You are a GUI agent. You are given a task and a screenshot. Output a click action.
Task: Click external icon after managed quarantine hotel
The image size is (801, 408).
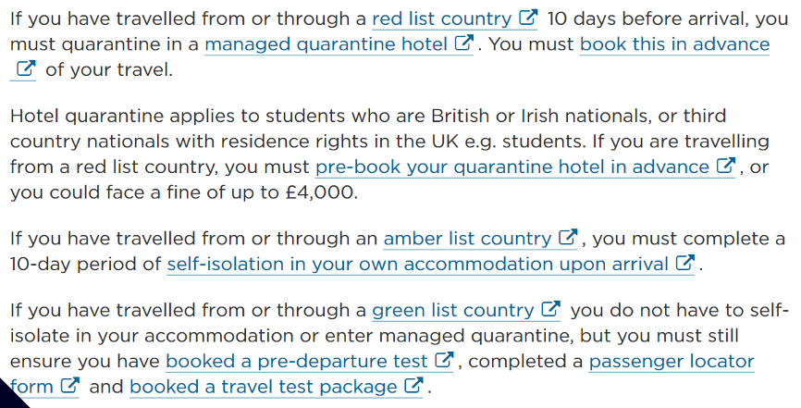click(x=464, y=43)
